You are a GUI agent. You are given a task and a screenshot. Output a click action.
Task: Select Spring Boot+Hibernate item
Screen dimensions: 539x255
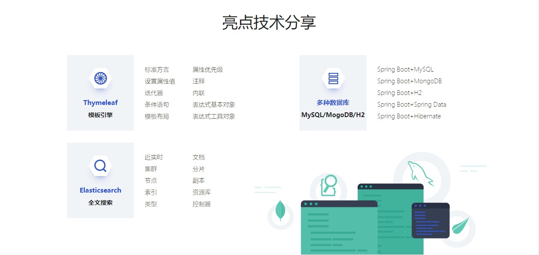(x=409, y=116)
